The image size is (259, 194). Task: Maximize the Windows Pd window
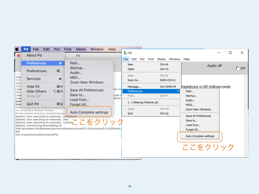pos(230,53)
